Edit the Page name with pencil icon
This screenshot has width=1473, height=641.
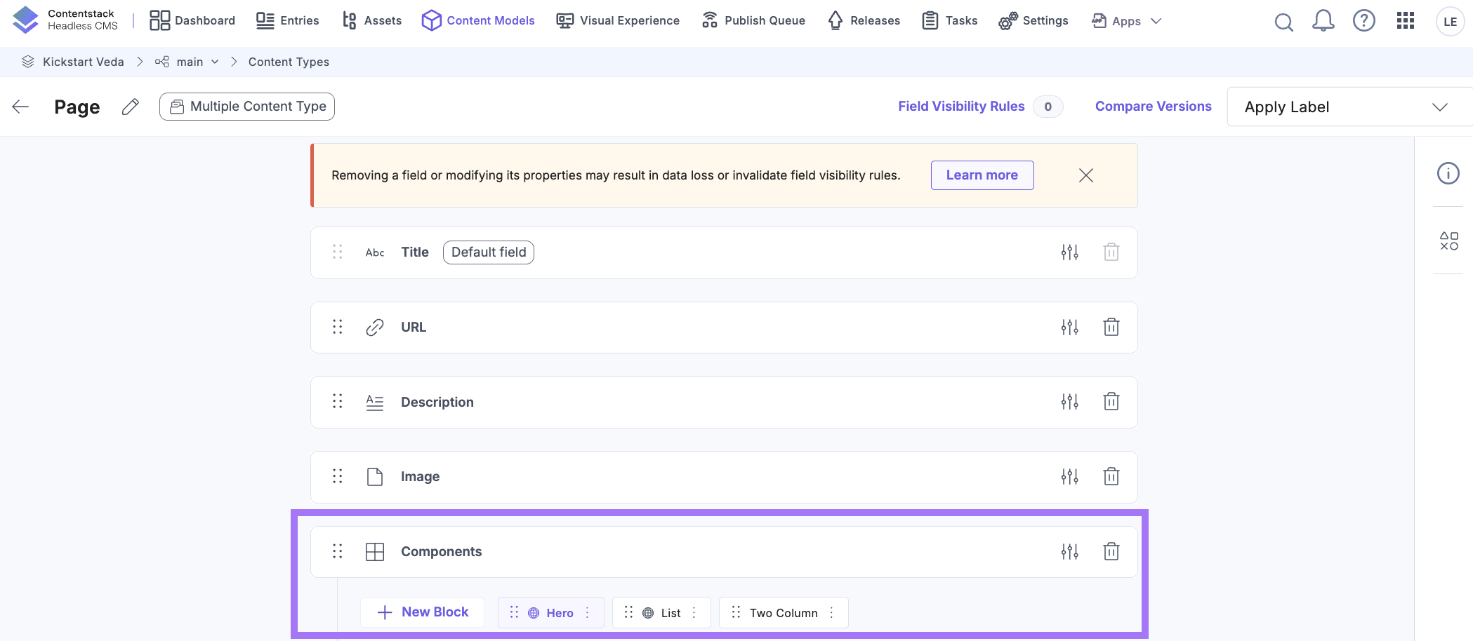130,107
